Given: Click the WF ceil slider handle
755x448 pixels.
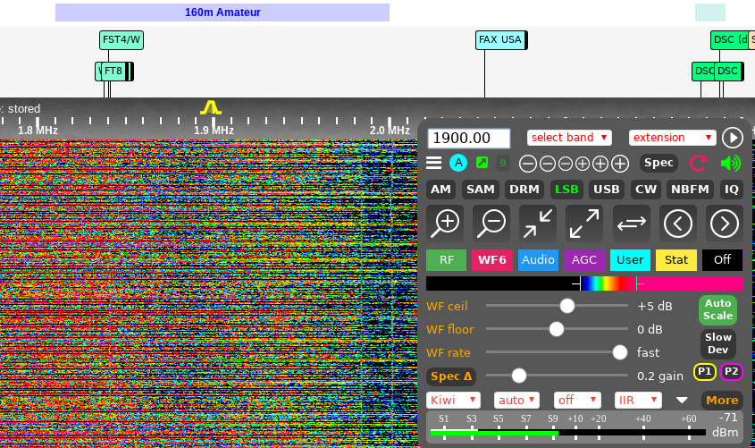Looking at the screenshot, I should click(x=566, y=306).
